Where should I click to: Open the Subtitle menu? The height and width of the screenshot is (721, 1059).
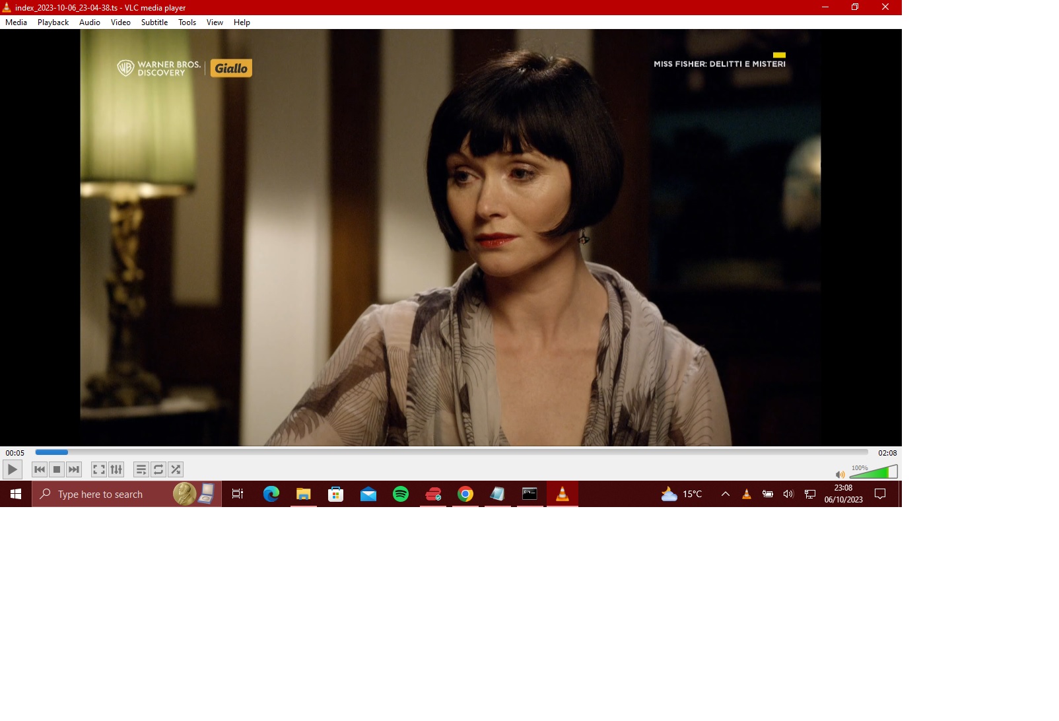click(x=154, y=22)
